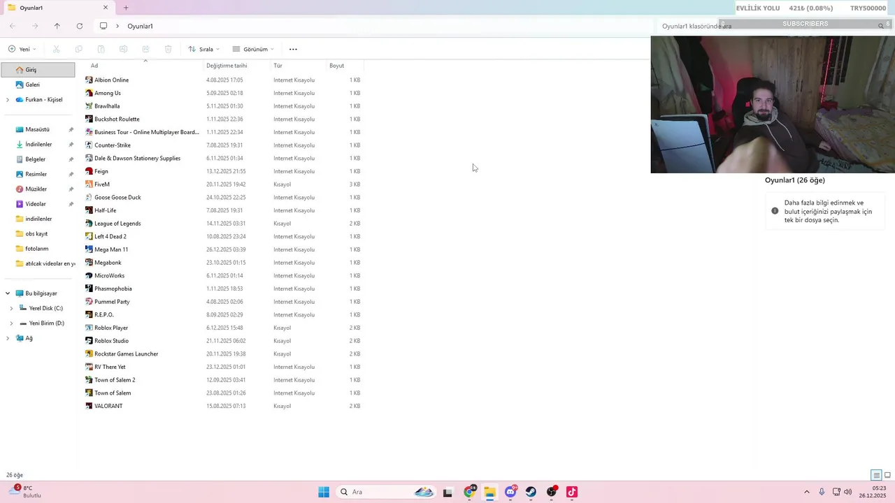
Task: Open the Sırala sort dropdown
Action: pyautogui.click(x=203, y=49)
